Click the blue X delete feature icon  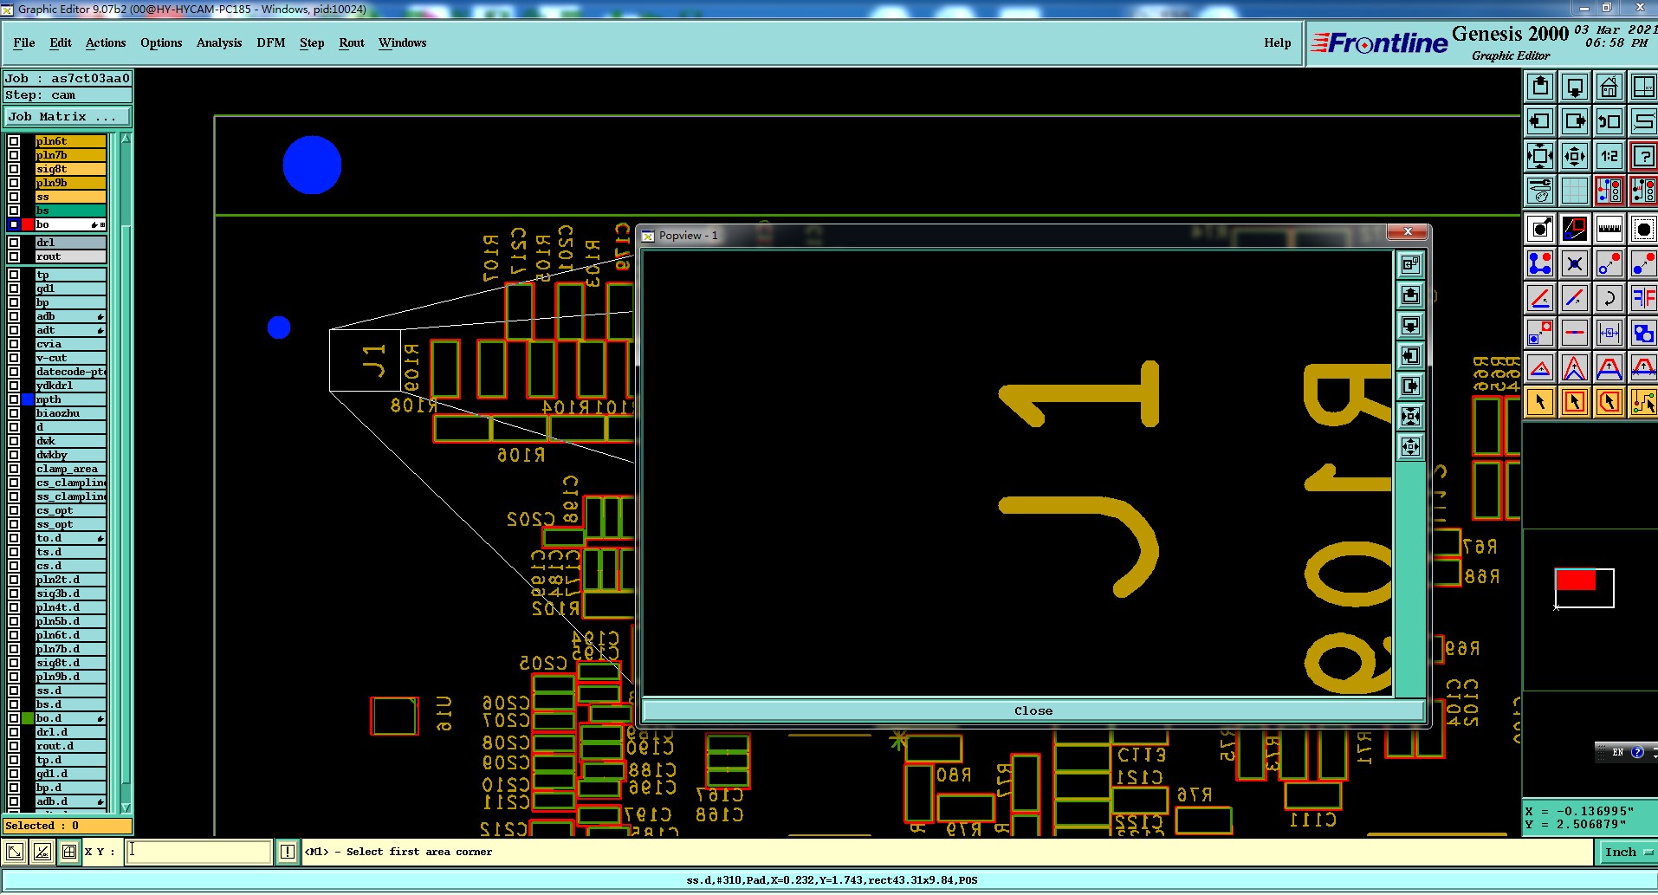pos(1575,263)
